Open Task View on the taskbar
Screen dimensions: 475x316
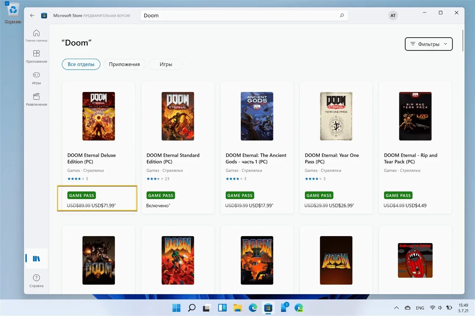tap(207, 308)
